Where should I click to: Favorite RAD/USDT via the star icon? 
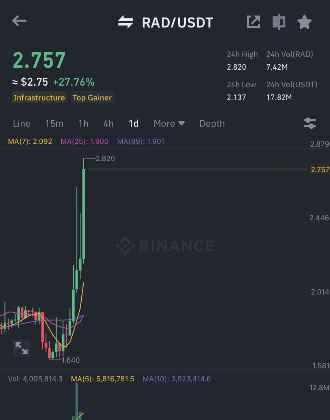[304, 22]
